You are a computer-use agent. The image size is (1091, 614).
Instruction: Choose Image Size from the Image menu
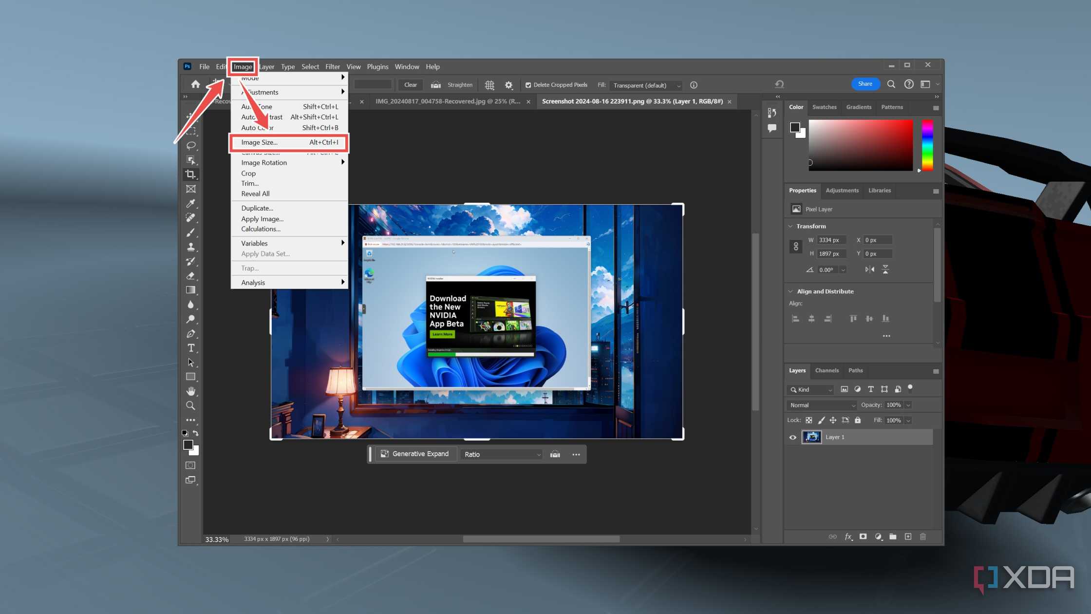pyautogui.click(x=289, y=142)
